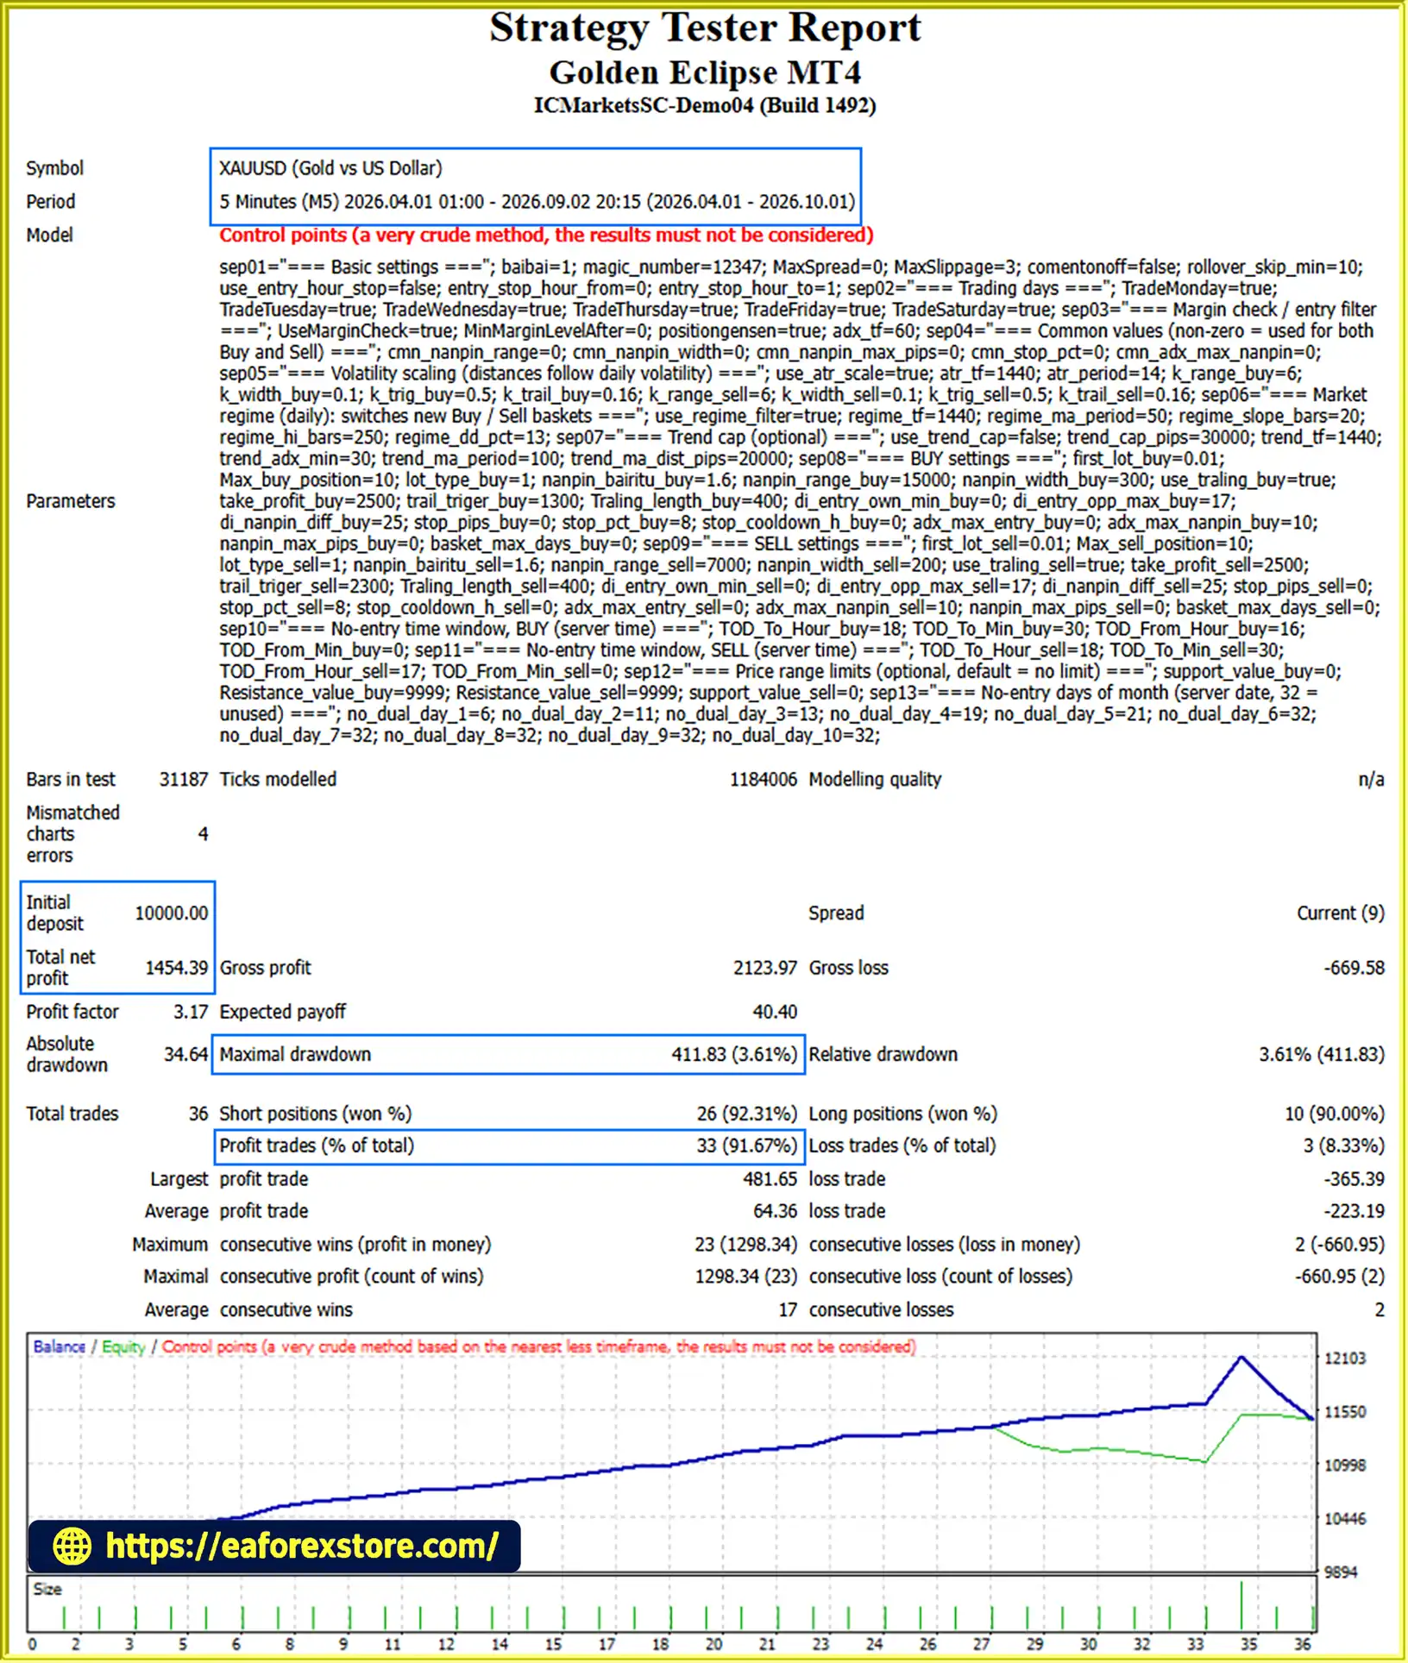
Task: Click the 'Parameters' row label
Action: tap(71, 502)
